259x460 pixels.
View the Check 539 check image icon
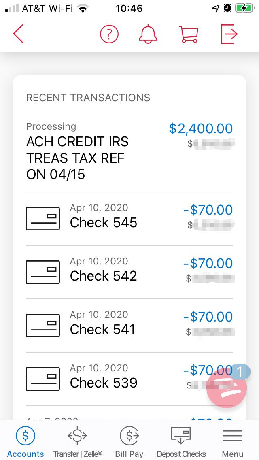[x=43, y=379]
